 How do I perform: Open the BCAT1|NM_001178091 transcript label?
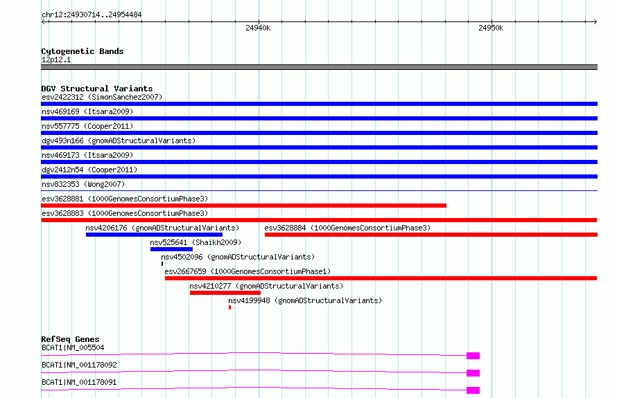pyautogui.click(x=79, y=382)
